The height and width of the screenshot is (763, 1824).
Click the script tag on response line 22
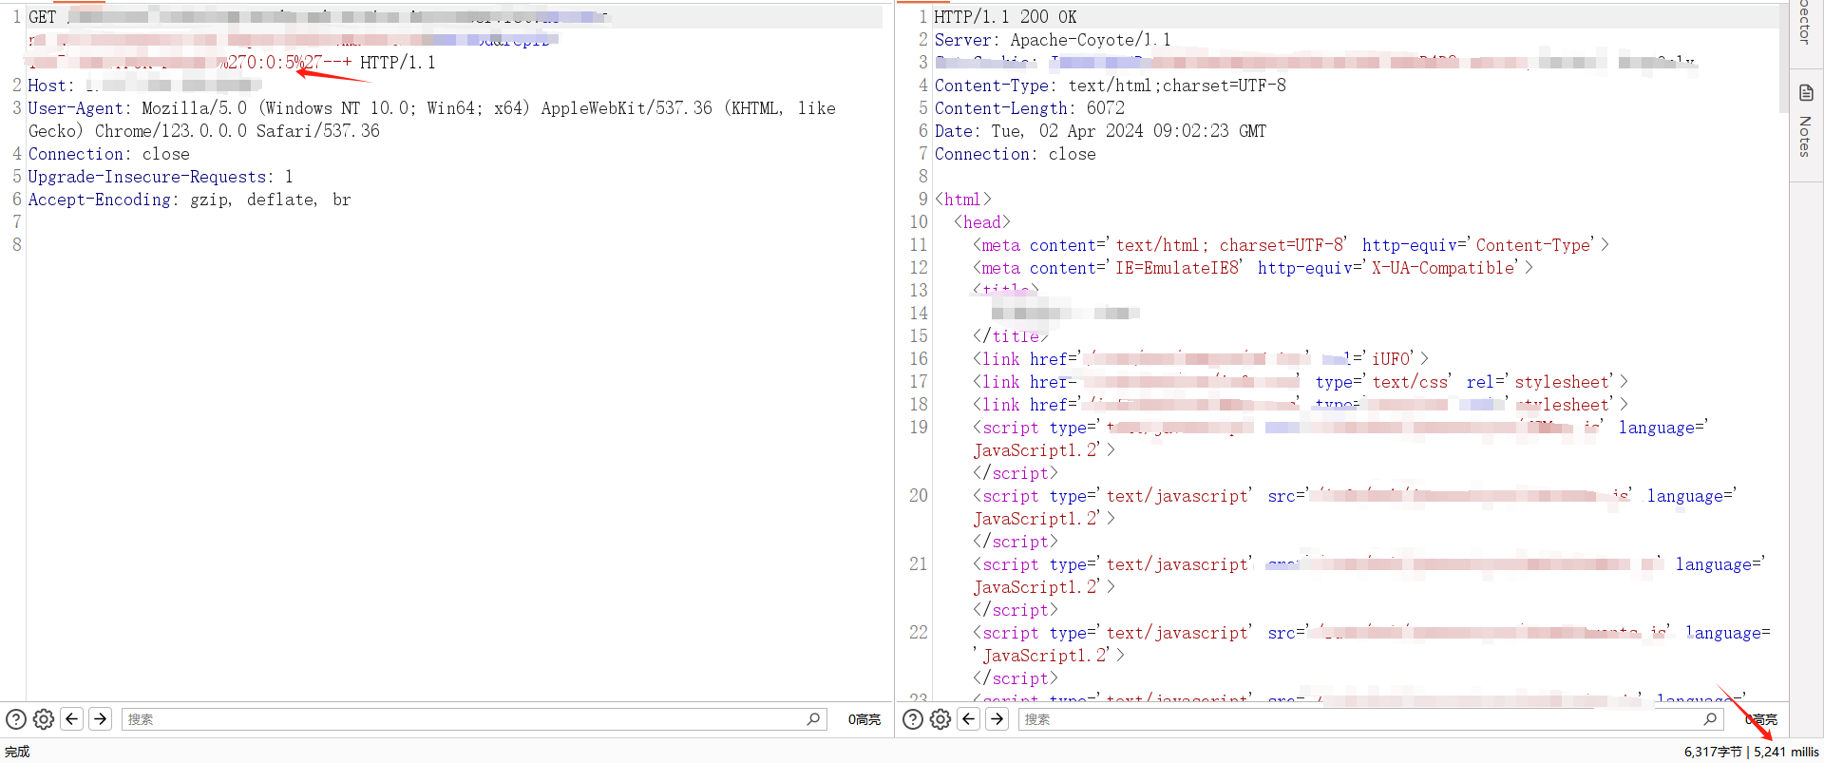(x=1372, y=633)
